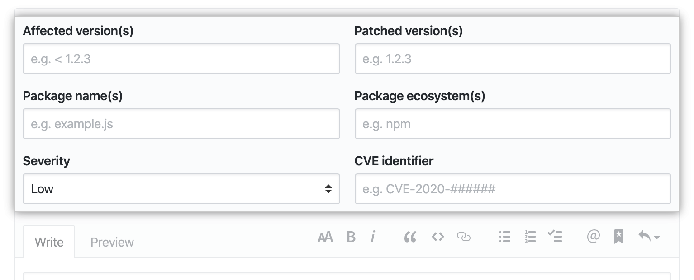Click the Package name(s) field

181,124
